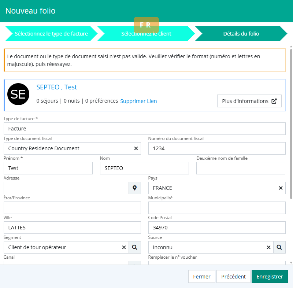Image resolution: width=293 pixels, height=288 pixels.
Task: Open Plus d'informations for the client
Action: [249, 101]
